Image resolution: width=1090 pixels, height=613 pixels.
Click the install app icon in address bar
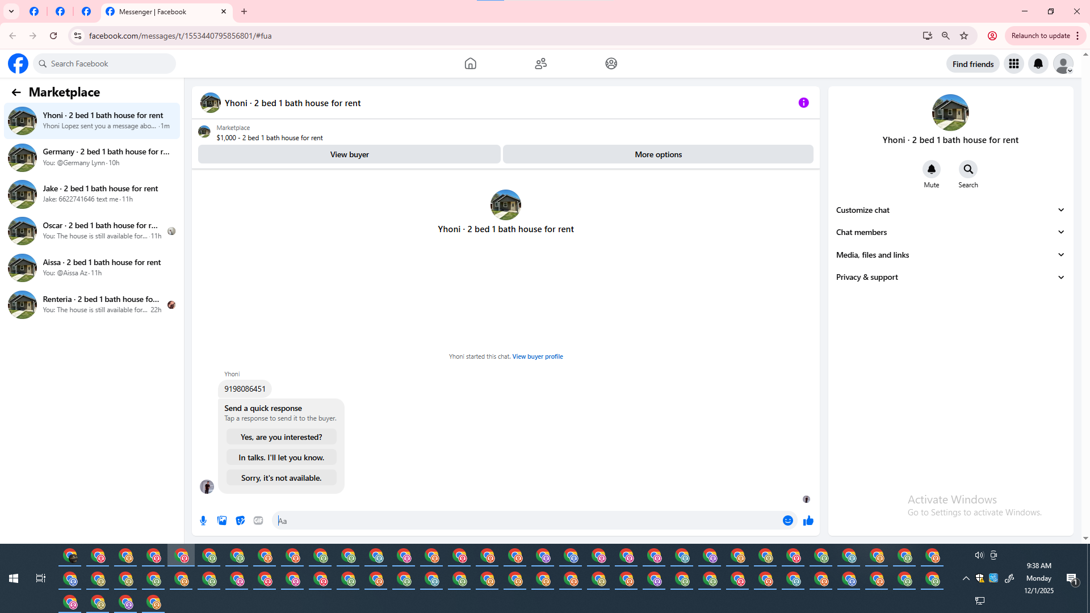coord(927,36)
